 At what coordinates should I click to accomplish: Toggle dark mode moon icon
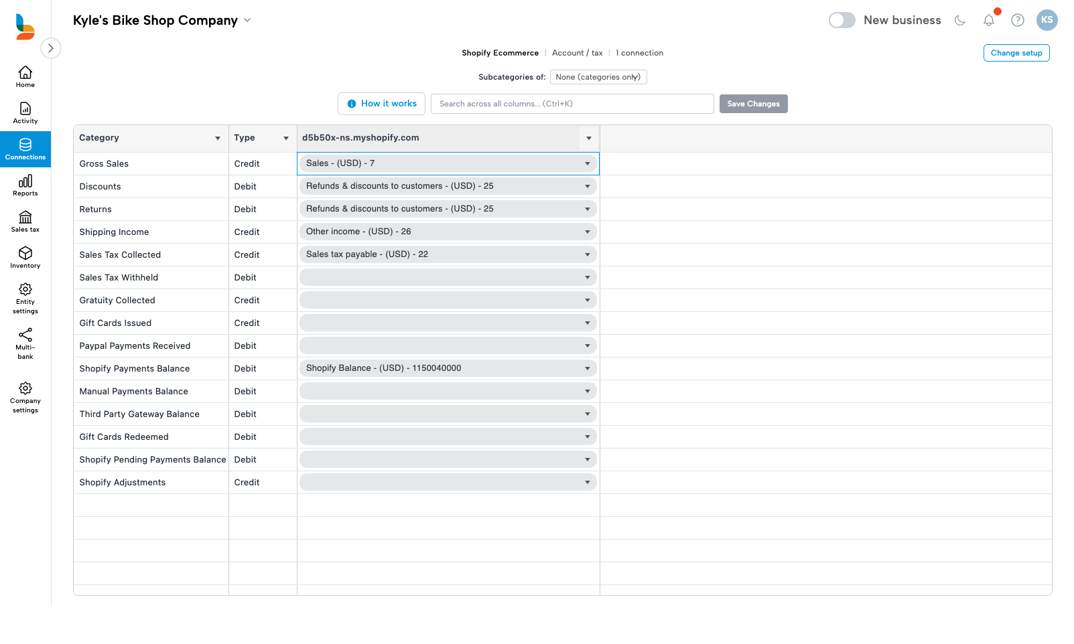click(960, 20)
